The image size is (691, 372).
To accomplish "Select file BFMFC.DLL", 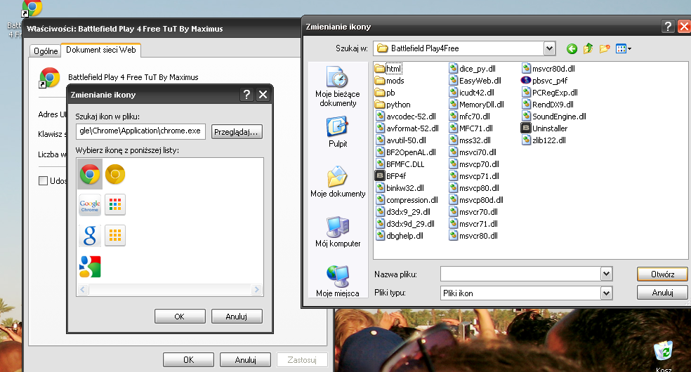I will pyautogui.click(x=400, y=164).
